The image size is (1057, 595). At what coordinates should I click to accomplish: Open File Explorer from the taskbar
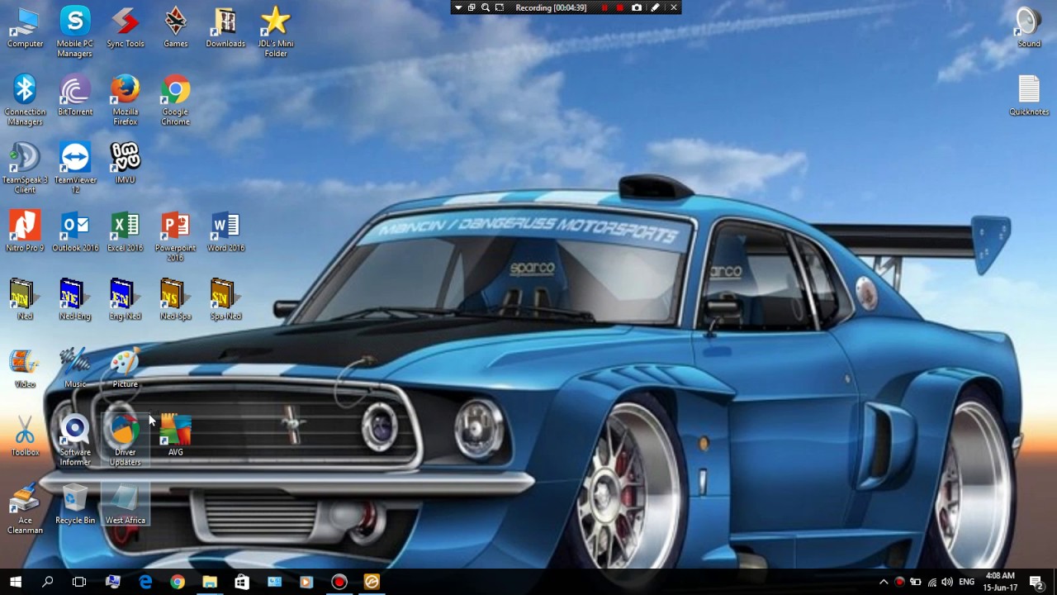point(210,582)
